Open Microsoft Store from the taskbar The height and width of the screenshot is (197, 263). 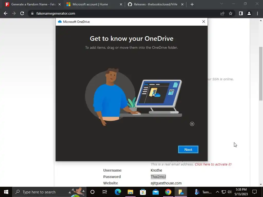pos(143,192)
